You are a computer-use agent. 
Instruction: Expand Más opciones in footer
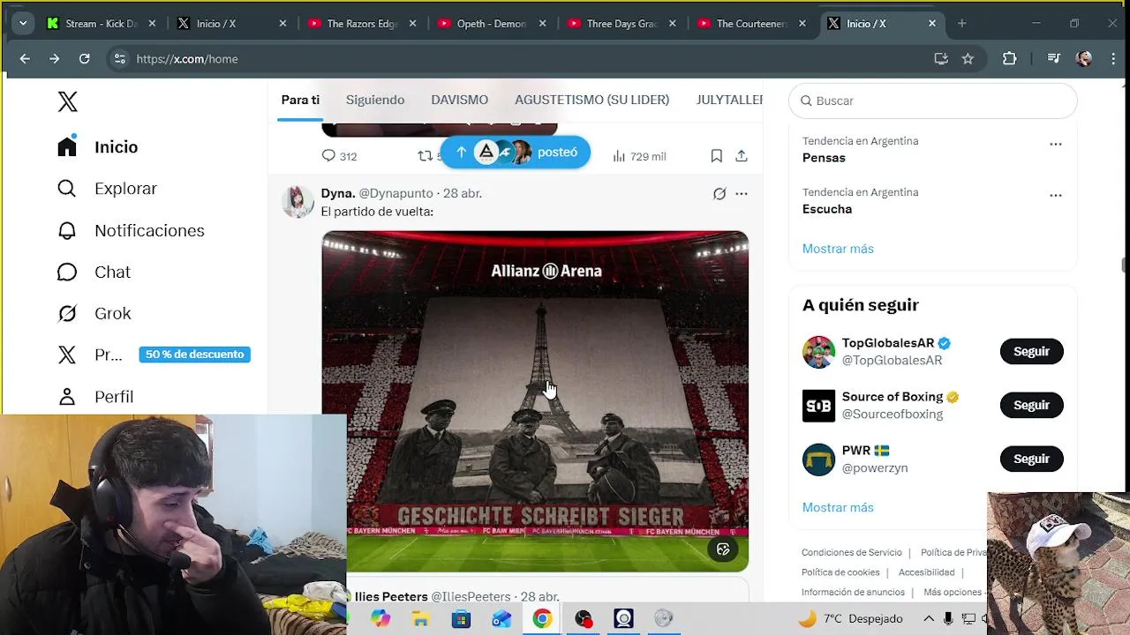coord(953,592)
